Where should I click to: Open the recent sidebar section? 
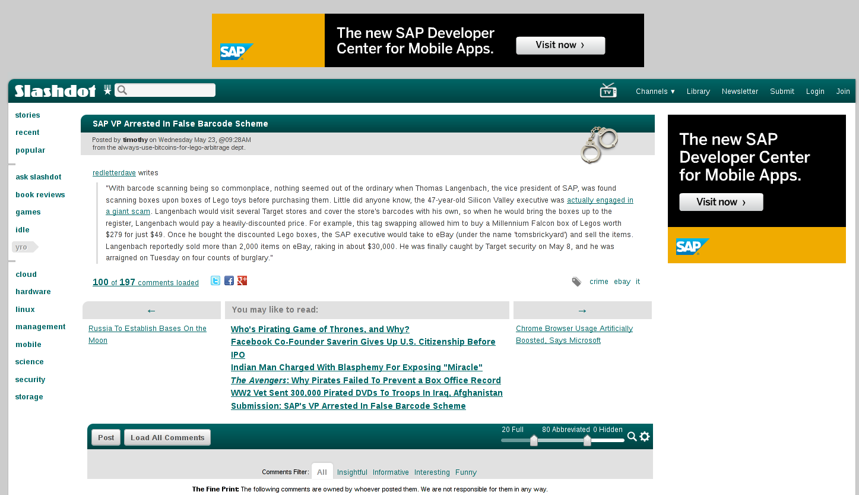[x=27, y=133]
